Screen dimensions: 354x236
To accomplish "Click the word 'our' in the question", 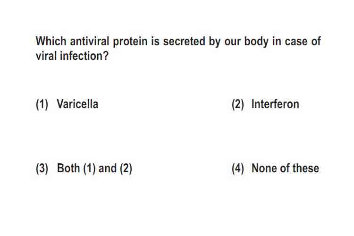I will (x=233, y=42).
